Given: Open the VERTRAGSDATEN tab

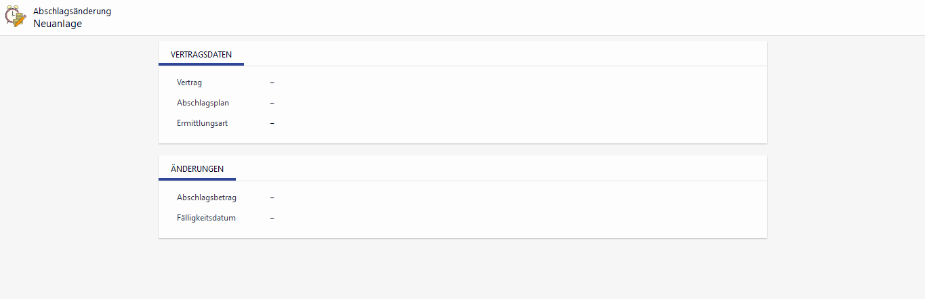Looking at the screenshot, I should point(201,54).
